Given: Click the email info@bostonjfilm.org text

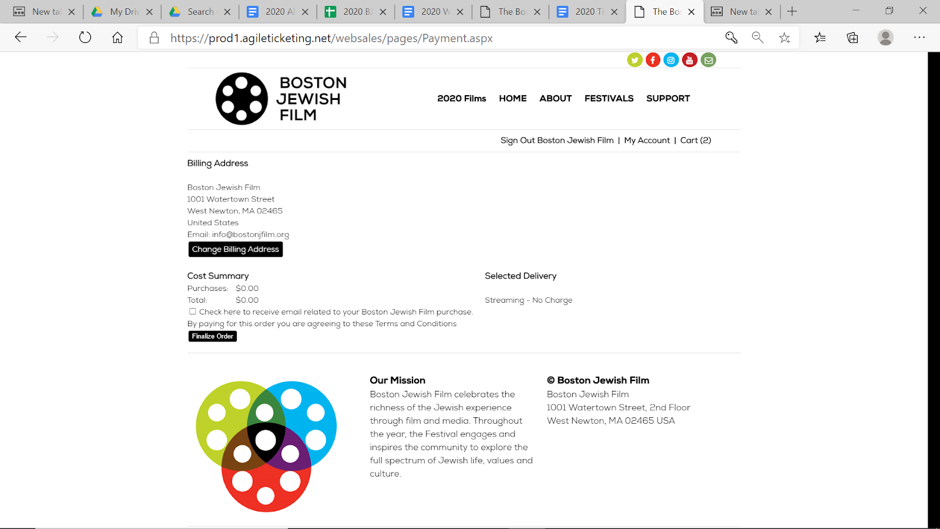Looking at the screenshot, I should point(250,235).
